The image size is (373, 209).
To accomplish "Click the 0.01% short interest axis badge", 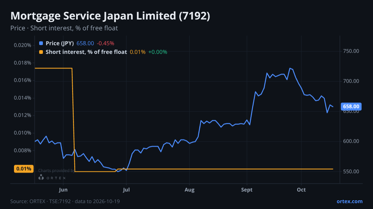I will click(24, 169).
